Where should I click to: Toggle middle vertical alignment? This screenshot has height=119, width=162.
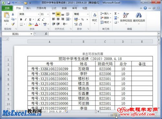point(58,14)
